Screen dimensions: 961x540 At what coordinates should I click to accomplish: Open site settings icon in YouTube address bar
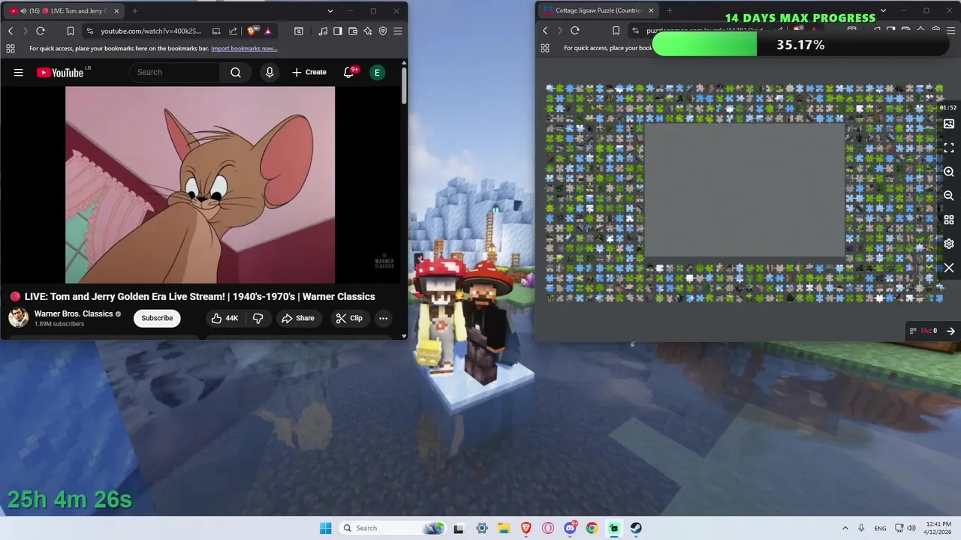click(90, 31)
